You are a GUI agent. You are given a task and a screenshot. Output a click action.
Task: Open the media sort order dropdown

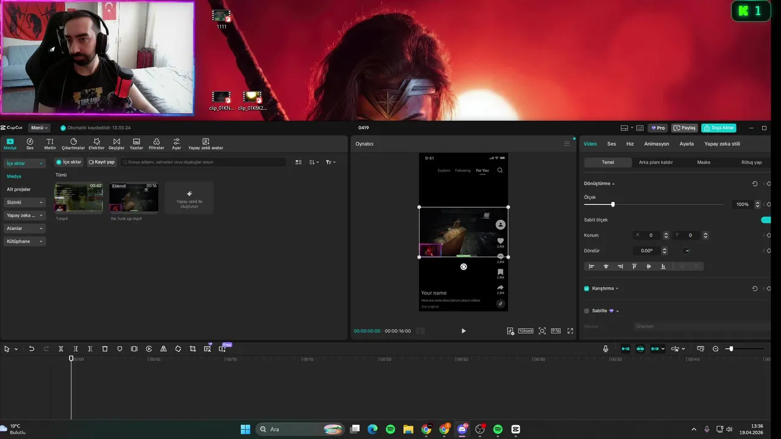point(314,162)
